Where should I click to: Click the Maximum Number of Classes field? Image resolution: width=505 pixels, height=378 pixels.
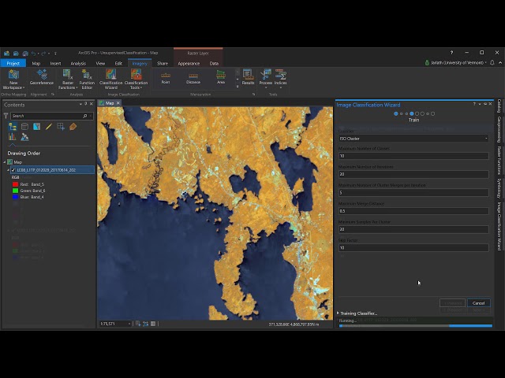pyautogui.click(x=413, y=156)
